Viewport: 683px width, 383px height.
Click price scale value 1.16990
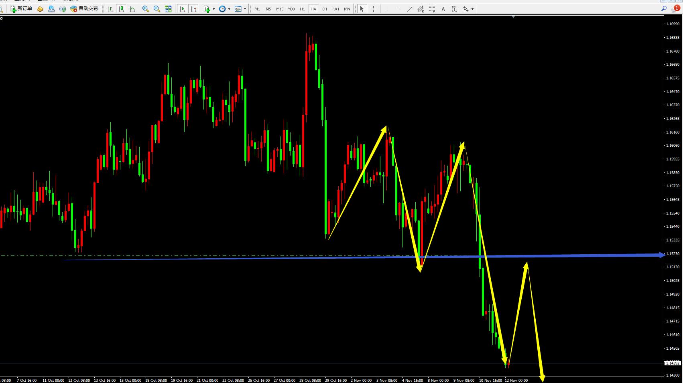tap(673, 24)
